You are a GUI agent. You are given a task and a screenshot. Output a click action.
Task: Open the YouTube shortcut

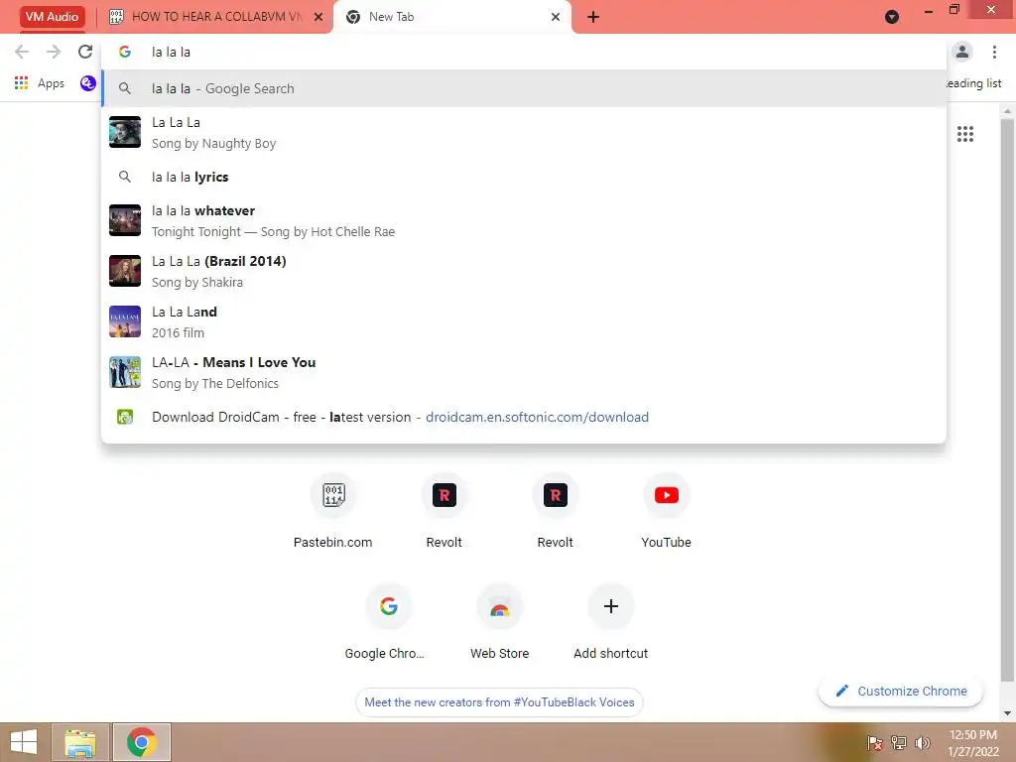pyautogui.click(x=666, y=512)
